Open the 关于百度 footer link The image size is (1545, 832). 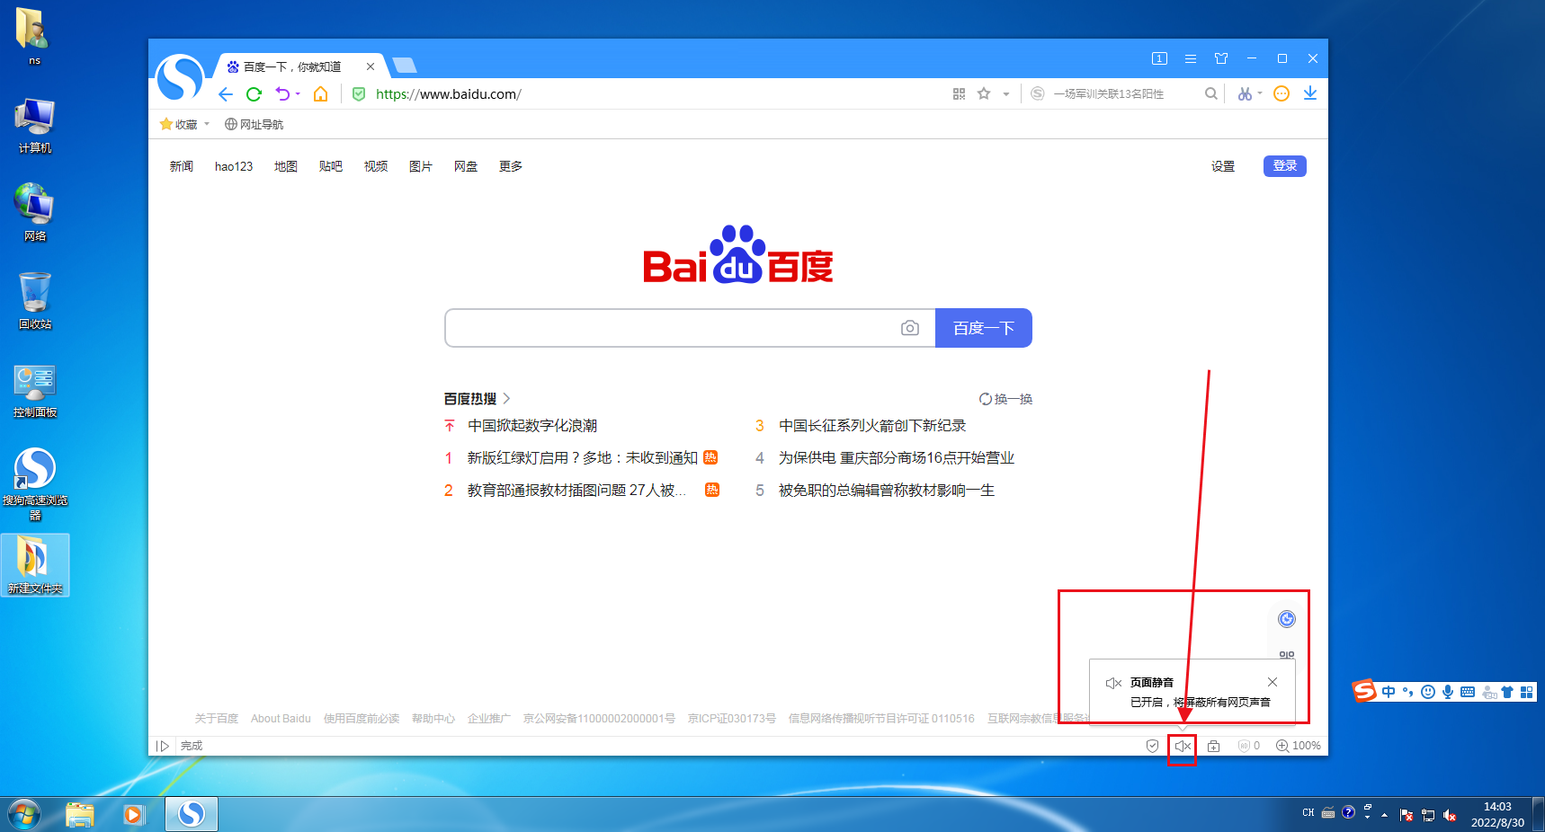tap(217, 719)
